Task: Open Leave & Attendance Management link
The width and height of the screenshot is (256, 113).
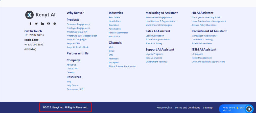Action: point(209,21)
